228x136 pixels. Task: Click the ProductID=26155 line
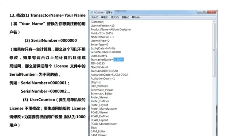click(x=102, y=33)
